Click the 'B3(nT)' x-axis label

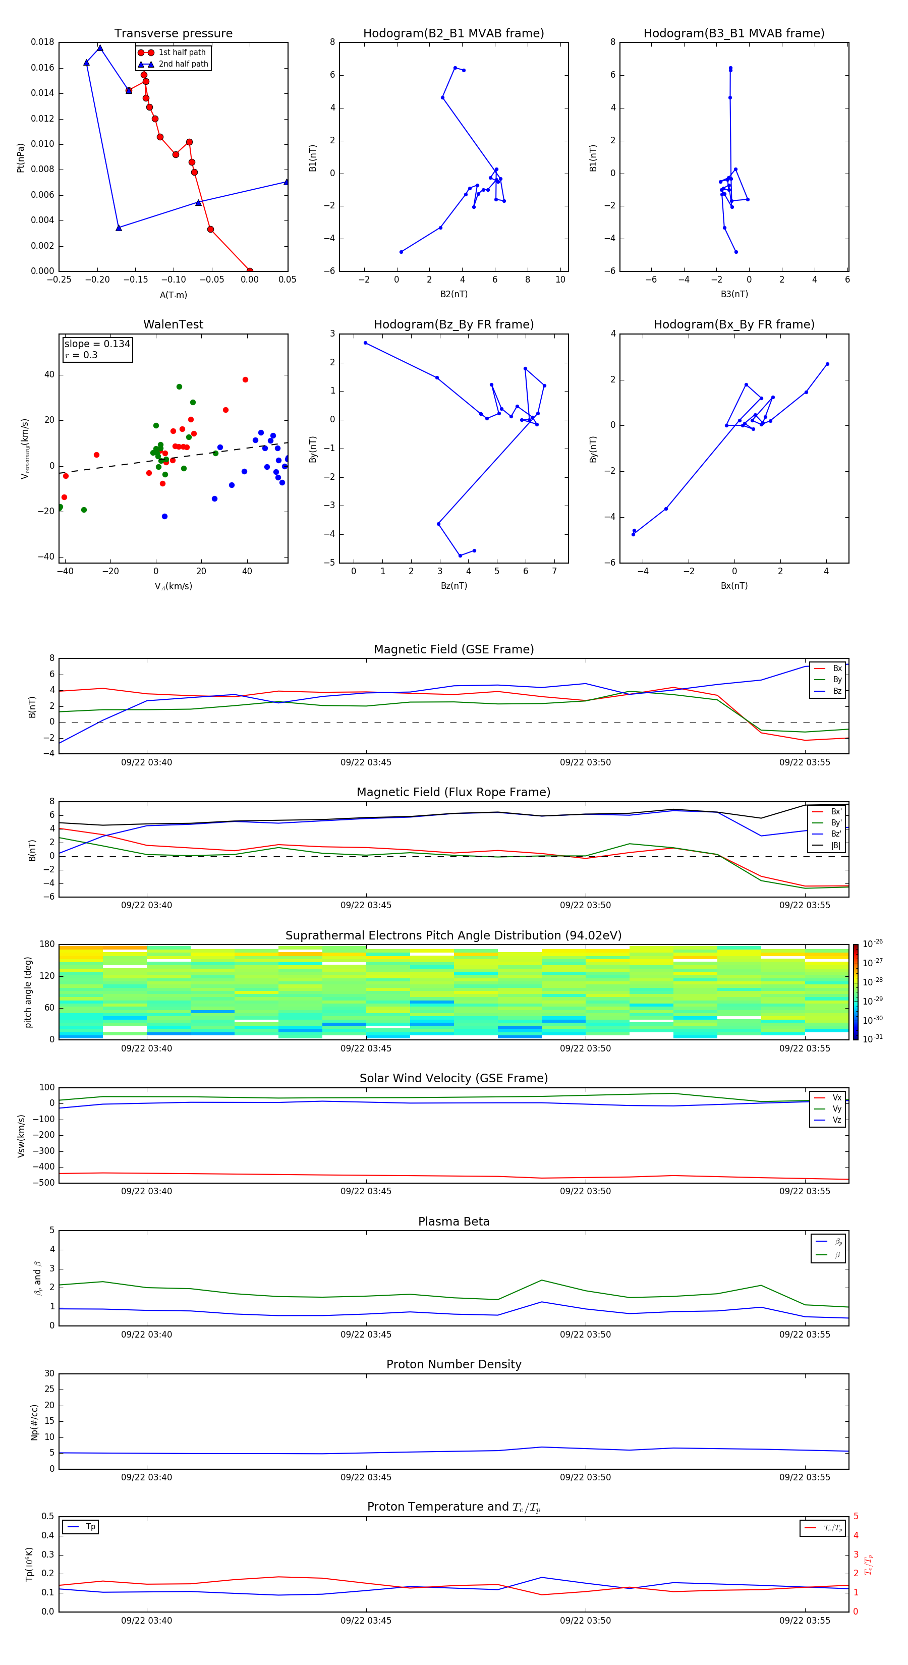click(x=734, y=294)
